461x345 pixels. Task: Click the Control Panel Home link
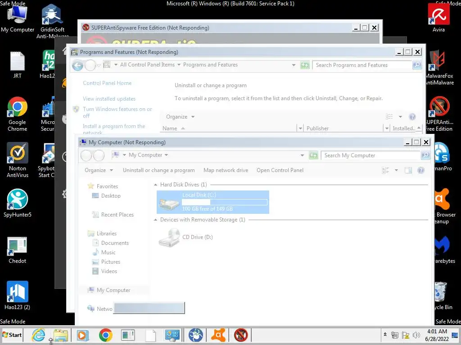click(107, 83)
